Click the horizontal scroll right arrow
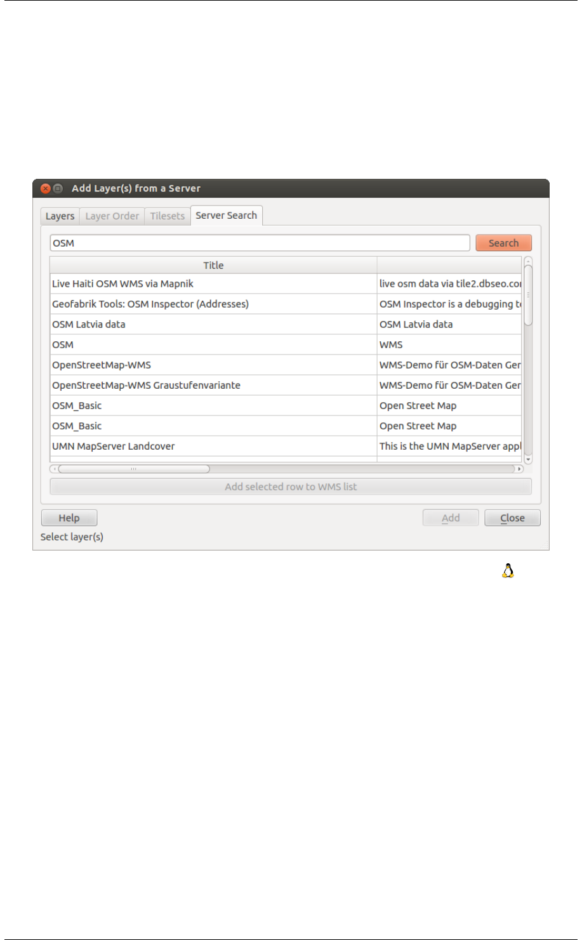Screen dimensions: 582x940 coord(519,469)
